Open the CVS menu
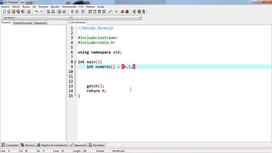 click(x=81, y=7)
